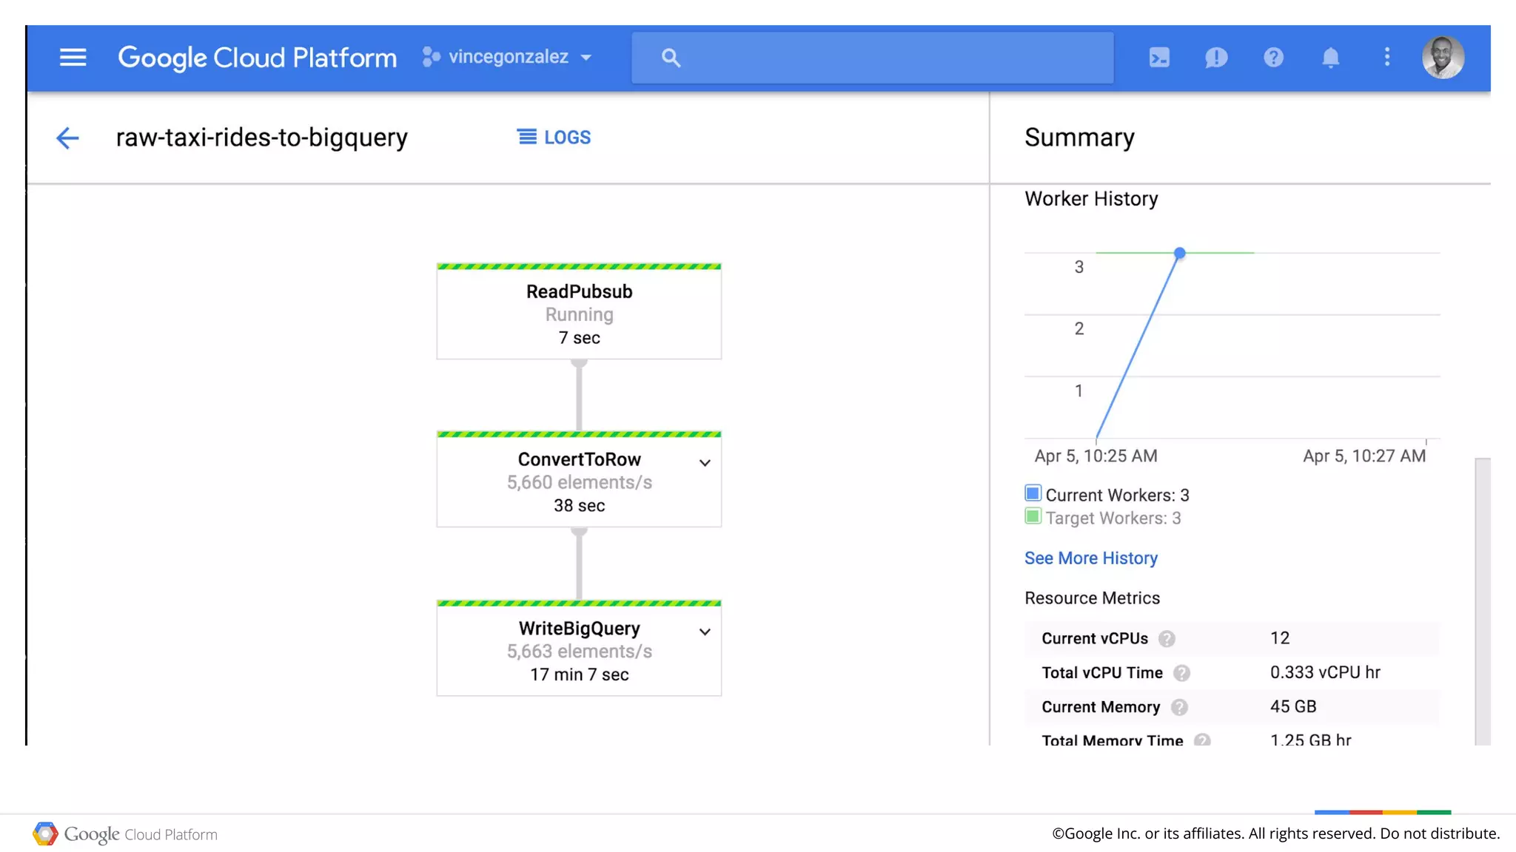Open notifications bell
This screenshot has width=1516, height=852.
click(x=1330, y=57)
